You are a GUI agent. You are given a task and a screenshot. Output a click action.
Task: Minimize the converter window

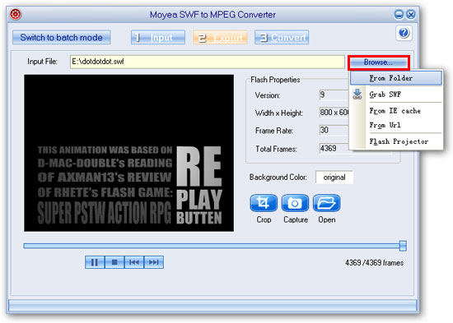point(399,15)
